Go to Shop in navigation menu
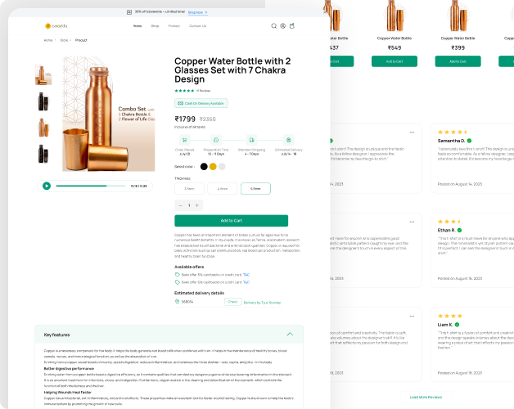Image resolution: width=514 pixels, height=409 pixels. 155,26
